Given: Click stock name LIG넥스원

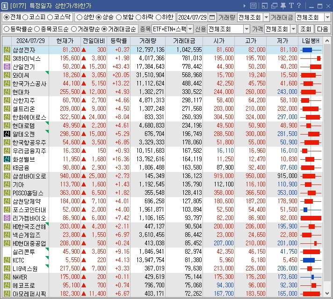Looking at the screenshot, I should coord(25,269).
